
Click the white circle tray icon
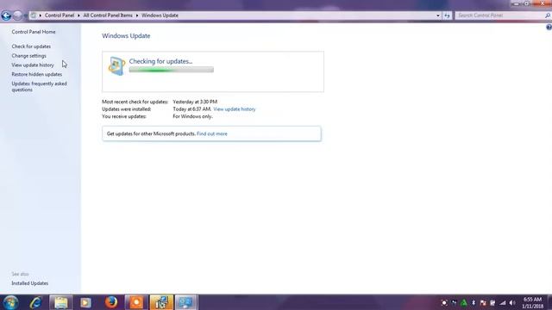[444, 302]
